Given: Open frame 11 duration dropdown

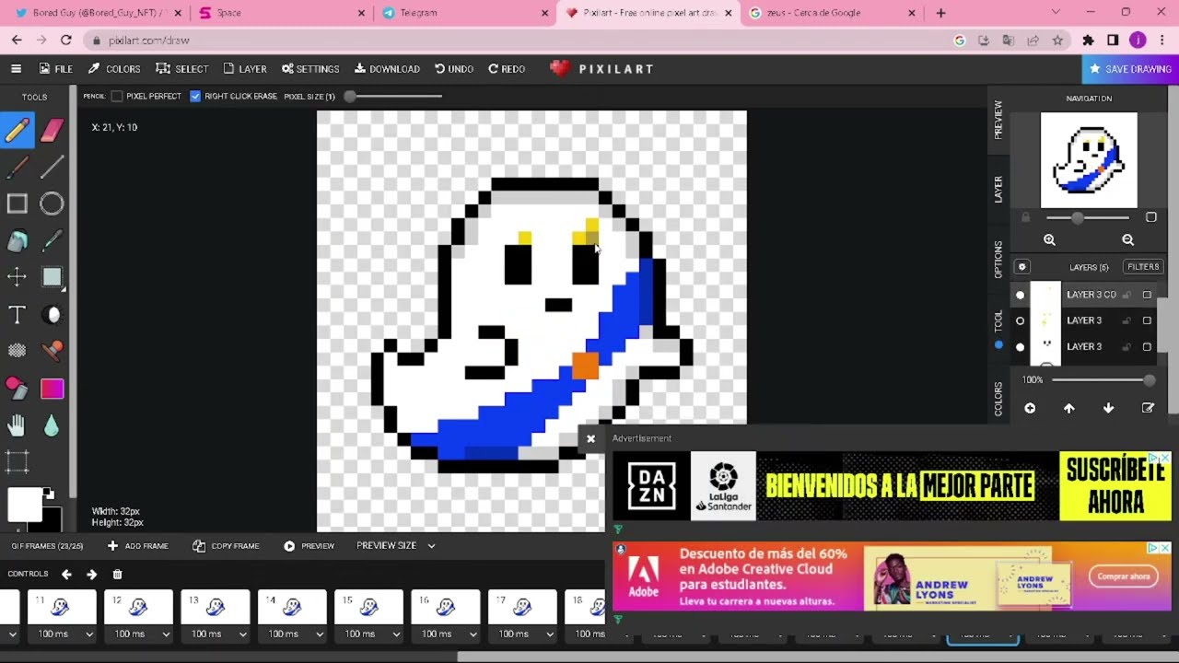Looking at the screenshot, I should coord(61,634).
